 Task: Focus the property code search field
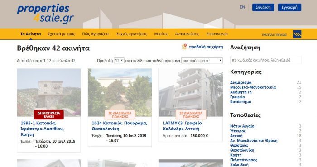pyautogui.click(x=265, y=60)
